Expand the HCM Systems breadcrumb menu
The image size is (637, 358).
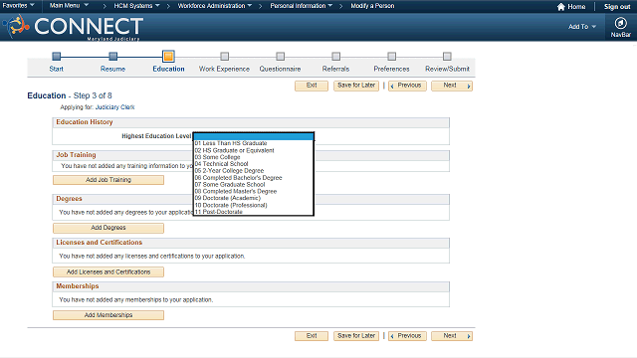point(136,6)
